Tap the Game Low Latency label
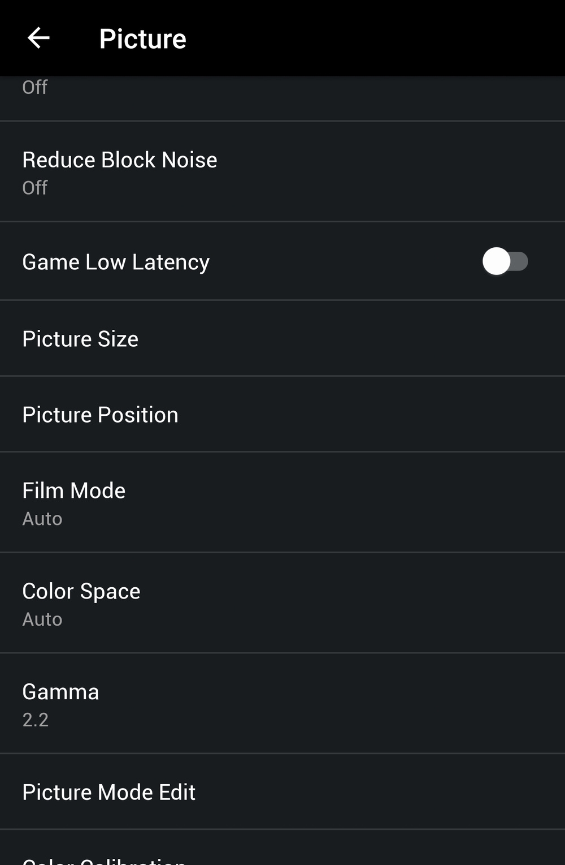Image resolution: width=565 pixels, height=865 pixels. (x=116, y=262)
